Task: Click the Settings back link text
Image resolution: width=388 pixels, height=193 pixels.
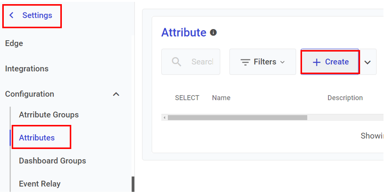Action: 37,15
